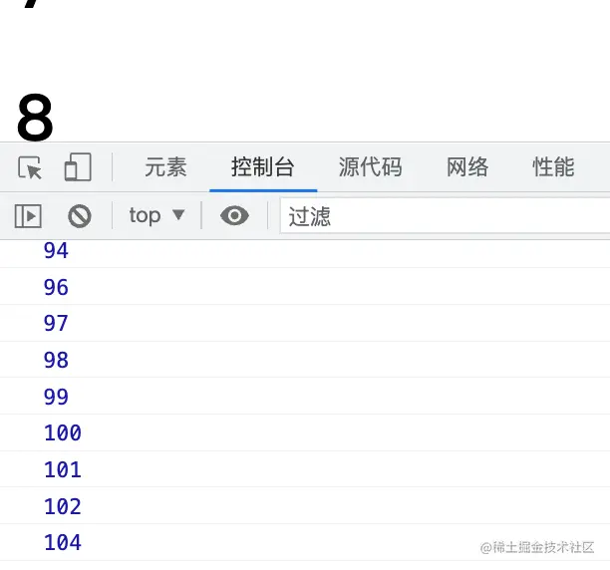Select console log value 98
Viewport: 610px width, 570px height.
[56, 360]
